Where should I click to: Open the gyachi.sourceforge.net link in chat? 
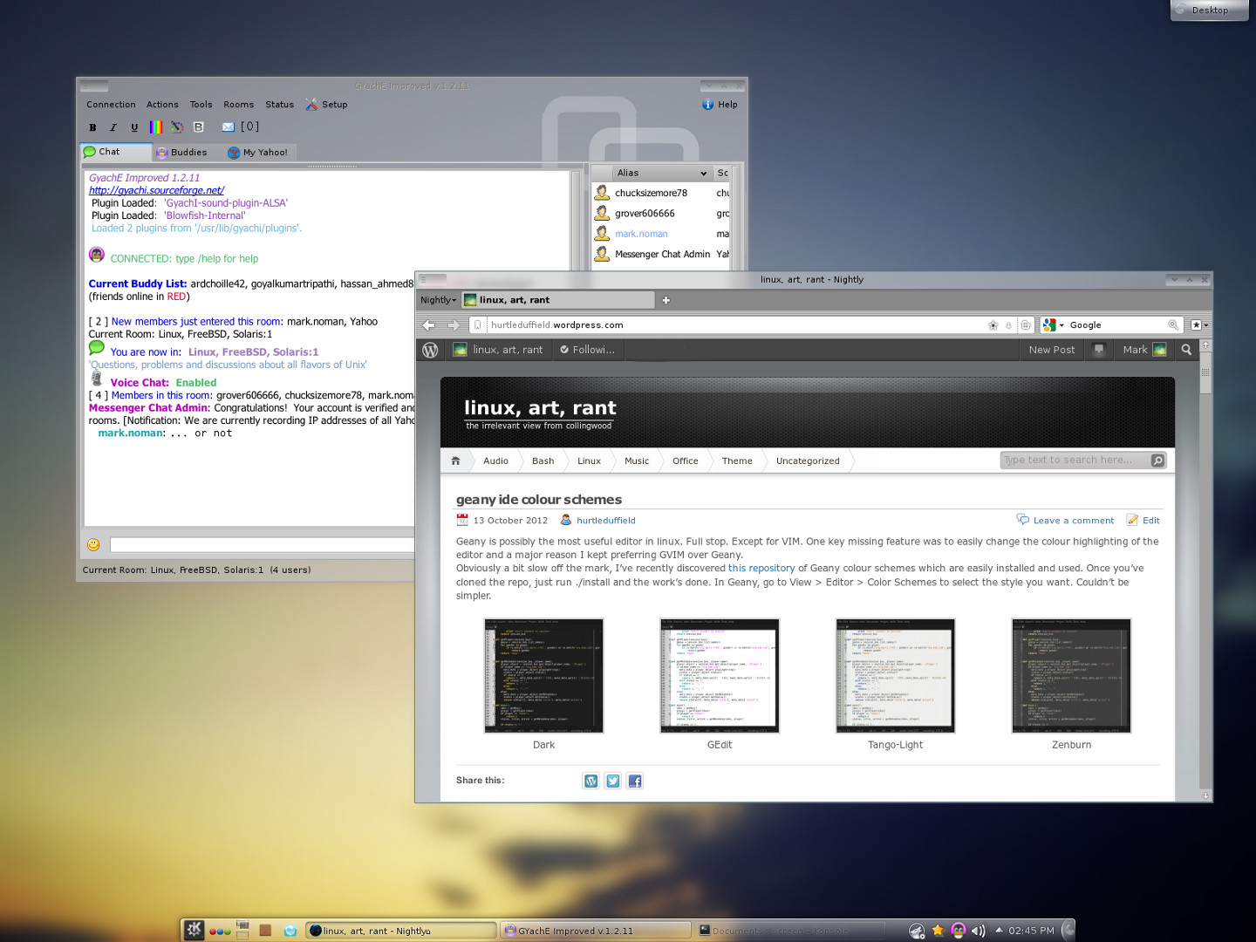[x=156, y=190]
